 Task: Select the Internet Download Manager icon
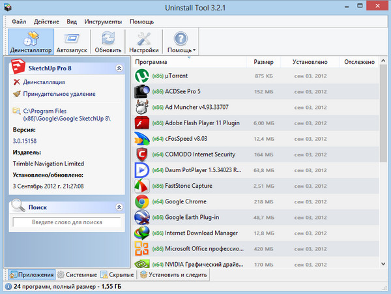tap(142, 233)
